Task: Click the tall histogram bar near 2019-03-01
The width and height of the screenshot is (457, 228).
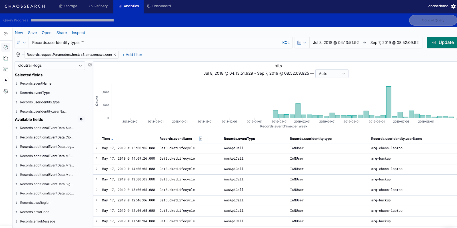Action: 298,111
